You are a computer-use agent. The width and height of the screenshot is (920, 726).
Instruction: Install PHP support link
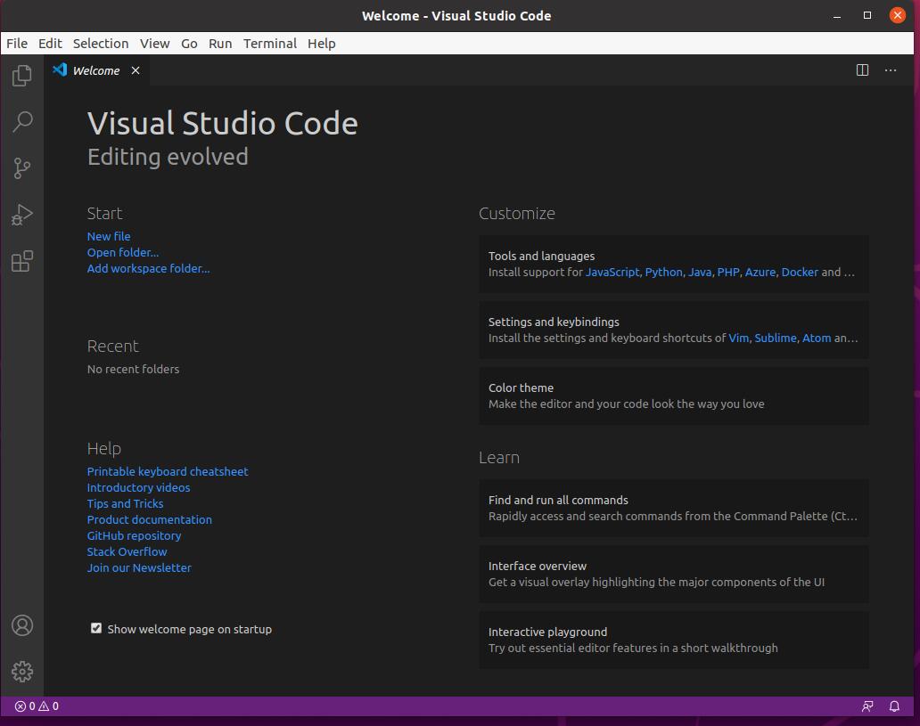pyautogui.click(x=728, y=272)
